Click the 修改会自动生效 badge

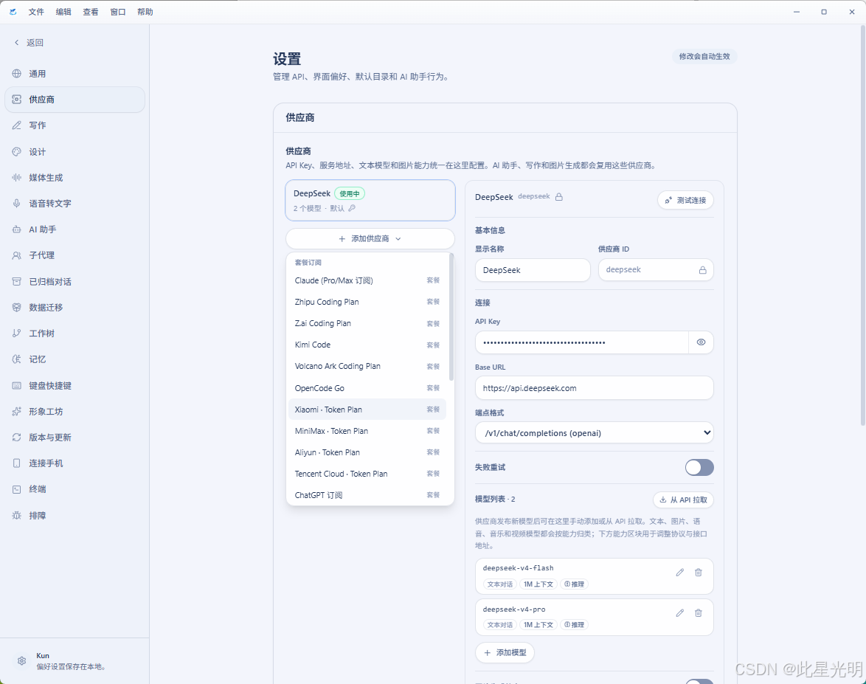(704, 56)
